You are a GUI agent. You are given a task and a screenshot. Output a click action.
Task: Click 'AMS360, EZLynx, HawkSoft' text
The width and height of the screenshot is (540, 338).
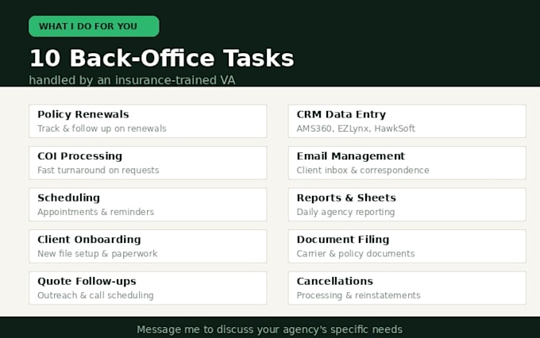click(x=356, y=129)
